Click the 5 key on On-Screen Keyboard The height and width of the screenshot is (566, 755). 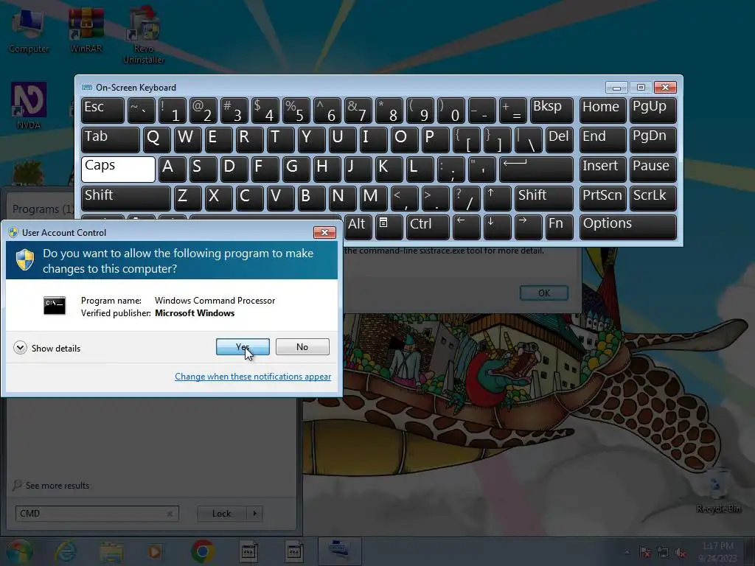tap(296, 111)
